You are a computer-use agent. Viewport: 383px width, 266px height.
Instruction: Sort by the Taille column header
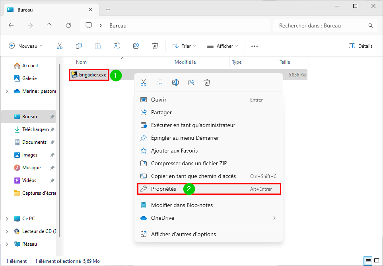tap(293, 62)
